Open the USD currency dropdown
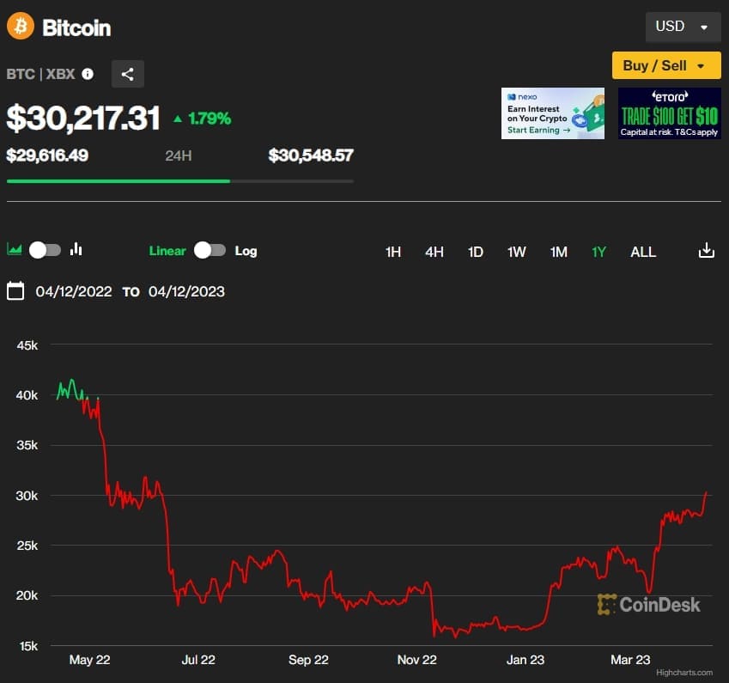 tap(683, 27)
